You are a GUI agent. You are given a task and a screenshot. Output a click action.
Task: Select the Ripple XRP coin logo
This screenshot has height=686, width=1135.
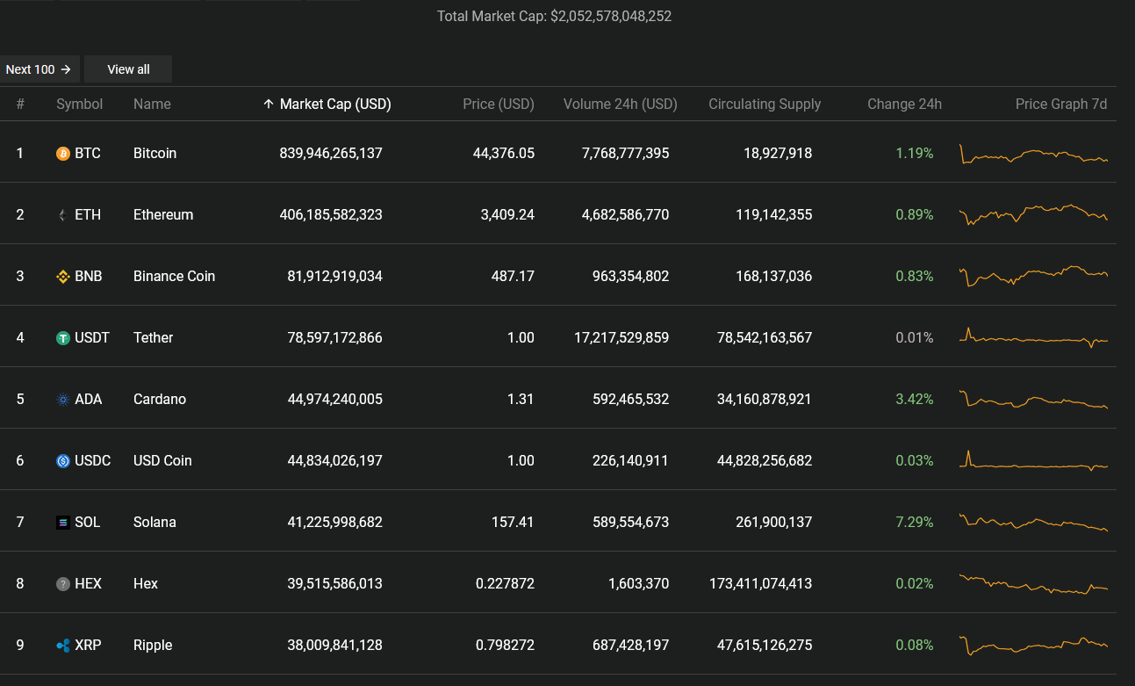(62, 645)
